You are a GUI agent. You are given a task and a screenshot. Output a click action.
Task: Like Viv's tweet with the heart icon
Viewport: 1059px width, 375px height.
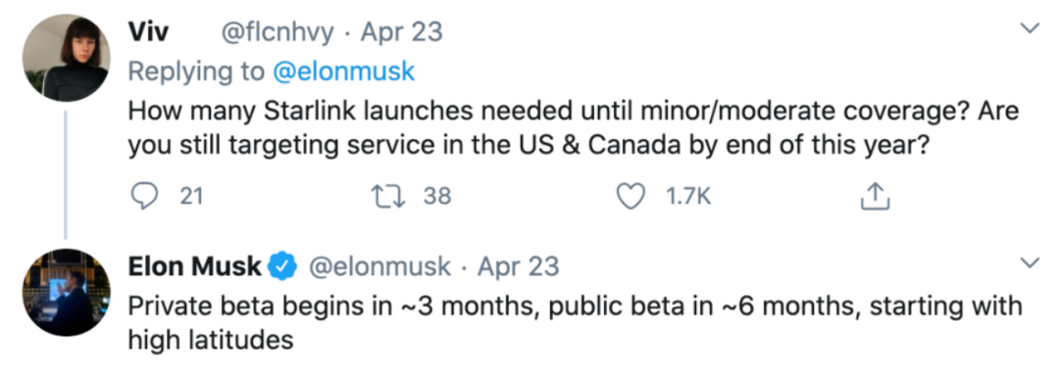(x=631, y=196)
